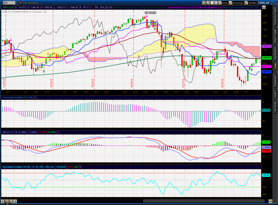Expand the symbol selector dropdown arrow
The width and height of the screenshot is (278, 205).
click(17, 3)
